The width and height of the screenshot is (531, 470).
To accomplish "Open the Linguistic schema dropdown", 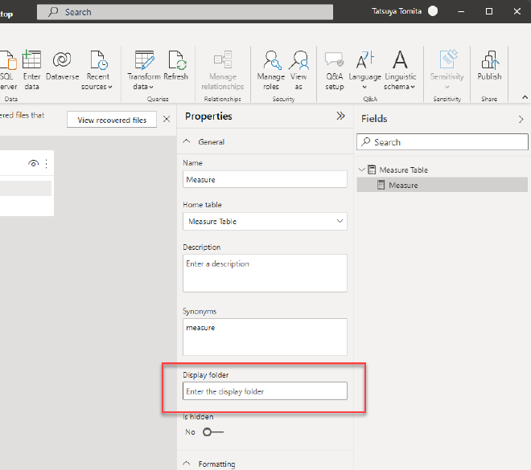I will click(400, 71).
